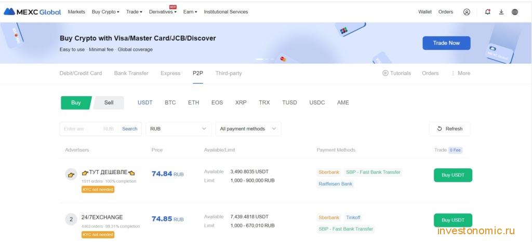
Task: Click the 1,000 - 670,010 RUB limit
Action: click(x=252, y=225)
